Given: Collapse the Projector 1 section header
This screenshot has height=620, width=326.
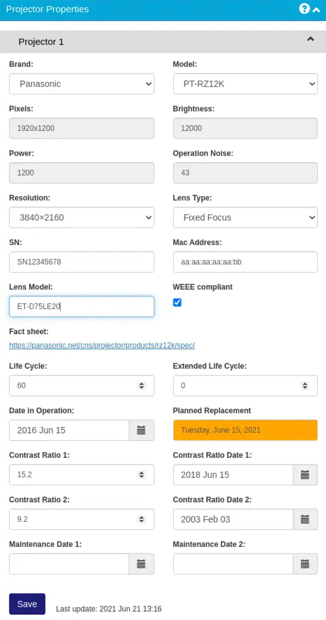Looking at the screenshot, I should 163,42.
